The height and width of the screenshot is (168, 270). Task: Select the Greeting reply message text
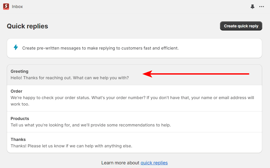point(69,78)
